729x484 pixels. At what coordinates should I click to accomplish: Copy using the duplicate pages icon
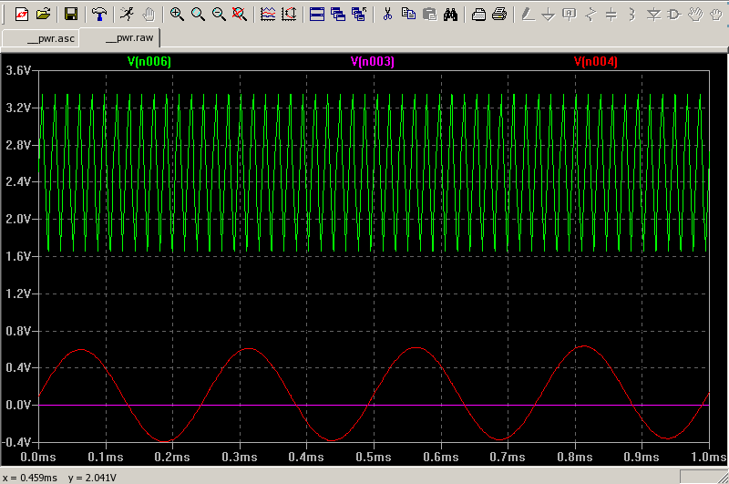408,14
